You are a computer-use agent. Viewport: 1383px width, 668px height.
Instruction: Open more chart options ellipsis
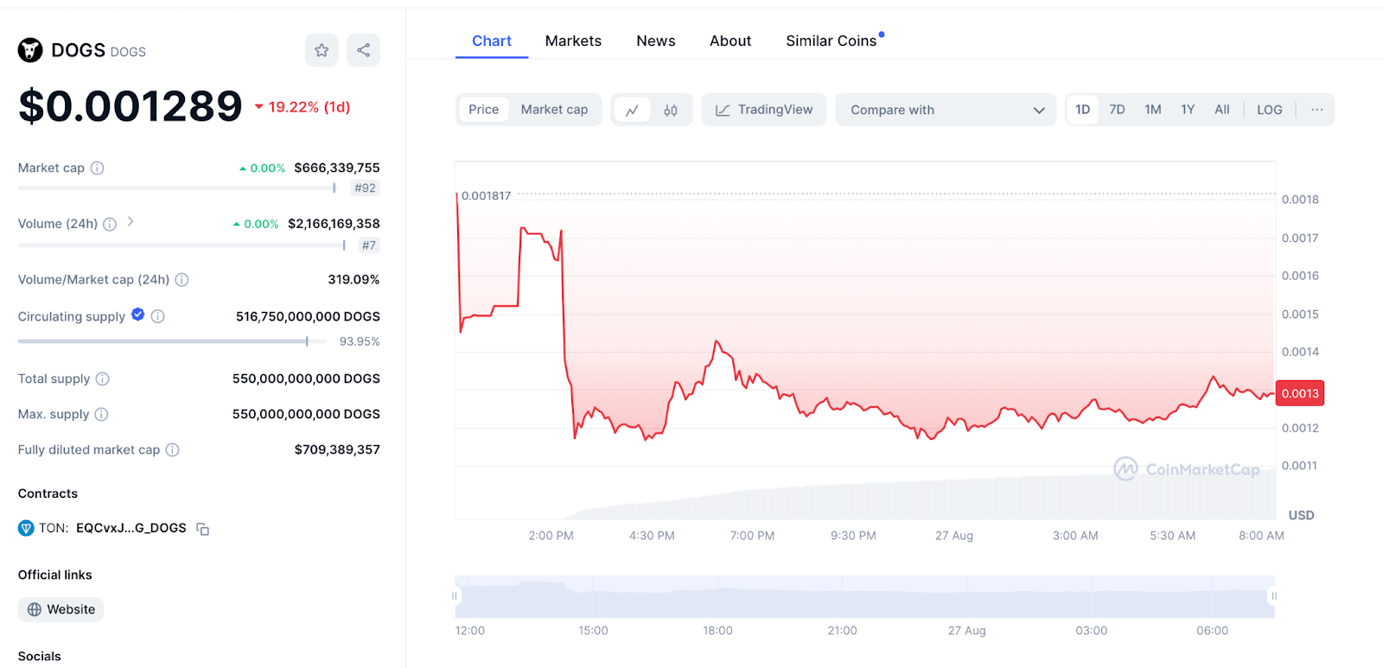(x=1316, y=110)
